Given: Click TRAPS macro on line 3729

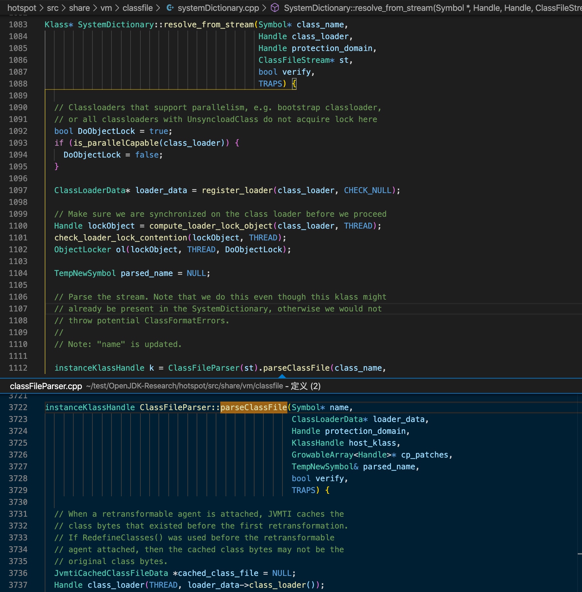Looking at the screenshot, I should (303, 490).
